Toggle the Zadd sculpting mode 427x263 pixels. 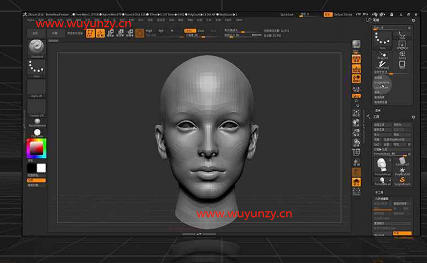pyautogui.click(x=190, y=30)
